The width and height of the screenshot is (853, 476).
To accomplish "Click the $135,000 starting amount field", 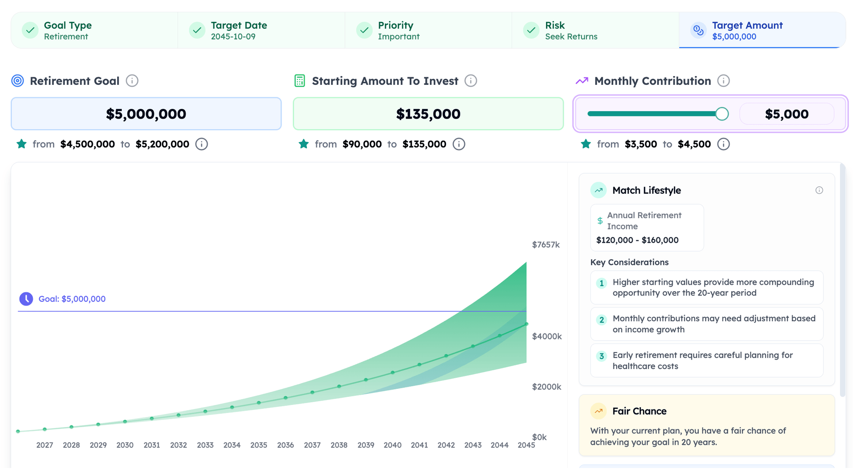I will coord(428,114).
